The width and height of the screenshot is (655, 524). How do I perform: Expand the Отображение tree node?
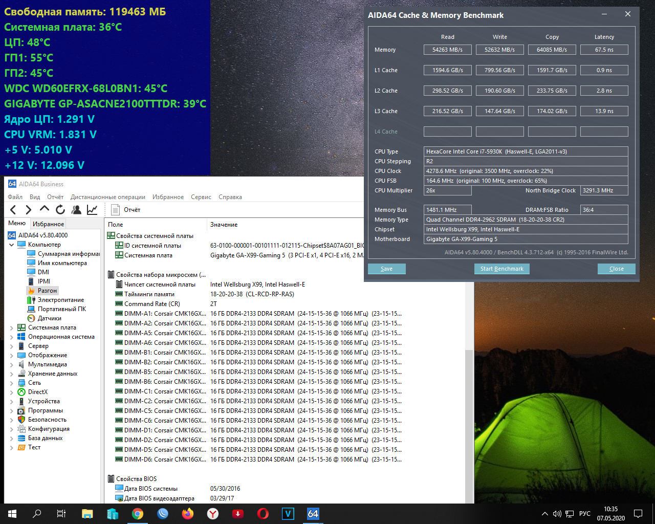[x=12, y=355]
